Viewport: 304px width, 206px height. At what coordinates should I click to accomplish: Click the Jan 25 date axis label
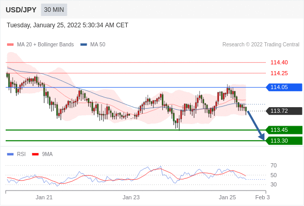click(227, 197)
